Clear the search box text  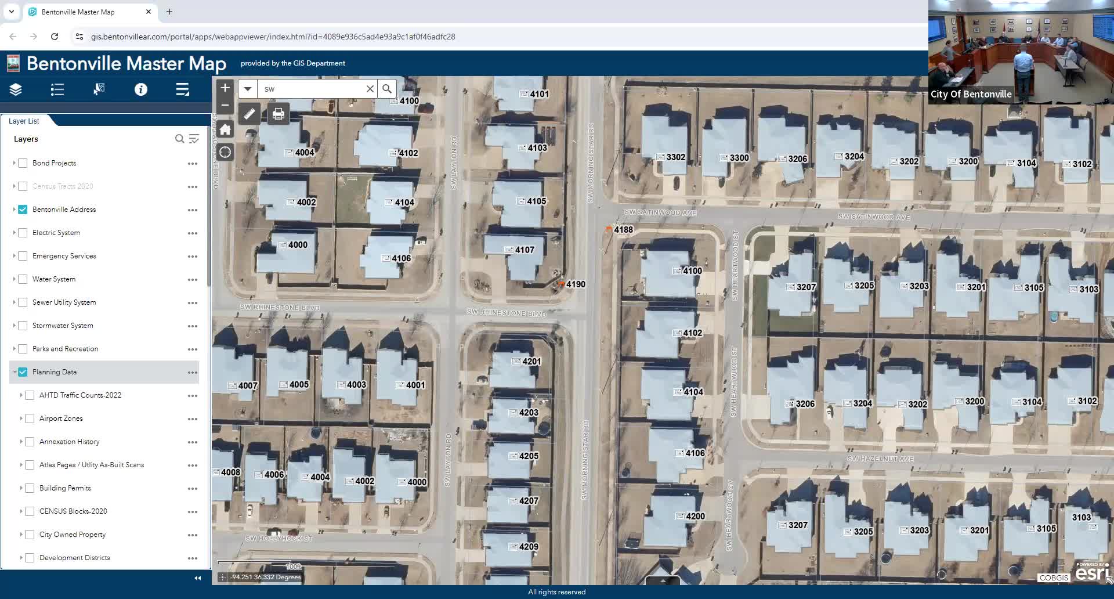tap(370, 89)
